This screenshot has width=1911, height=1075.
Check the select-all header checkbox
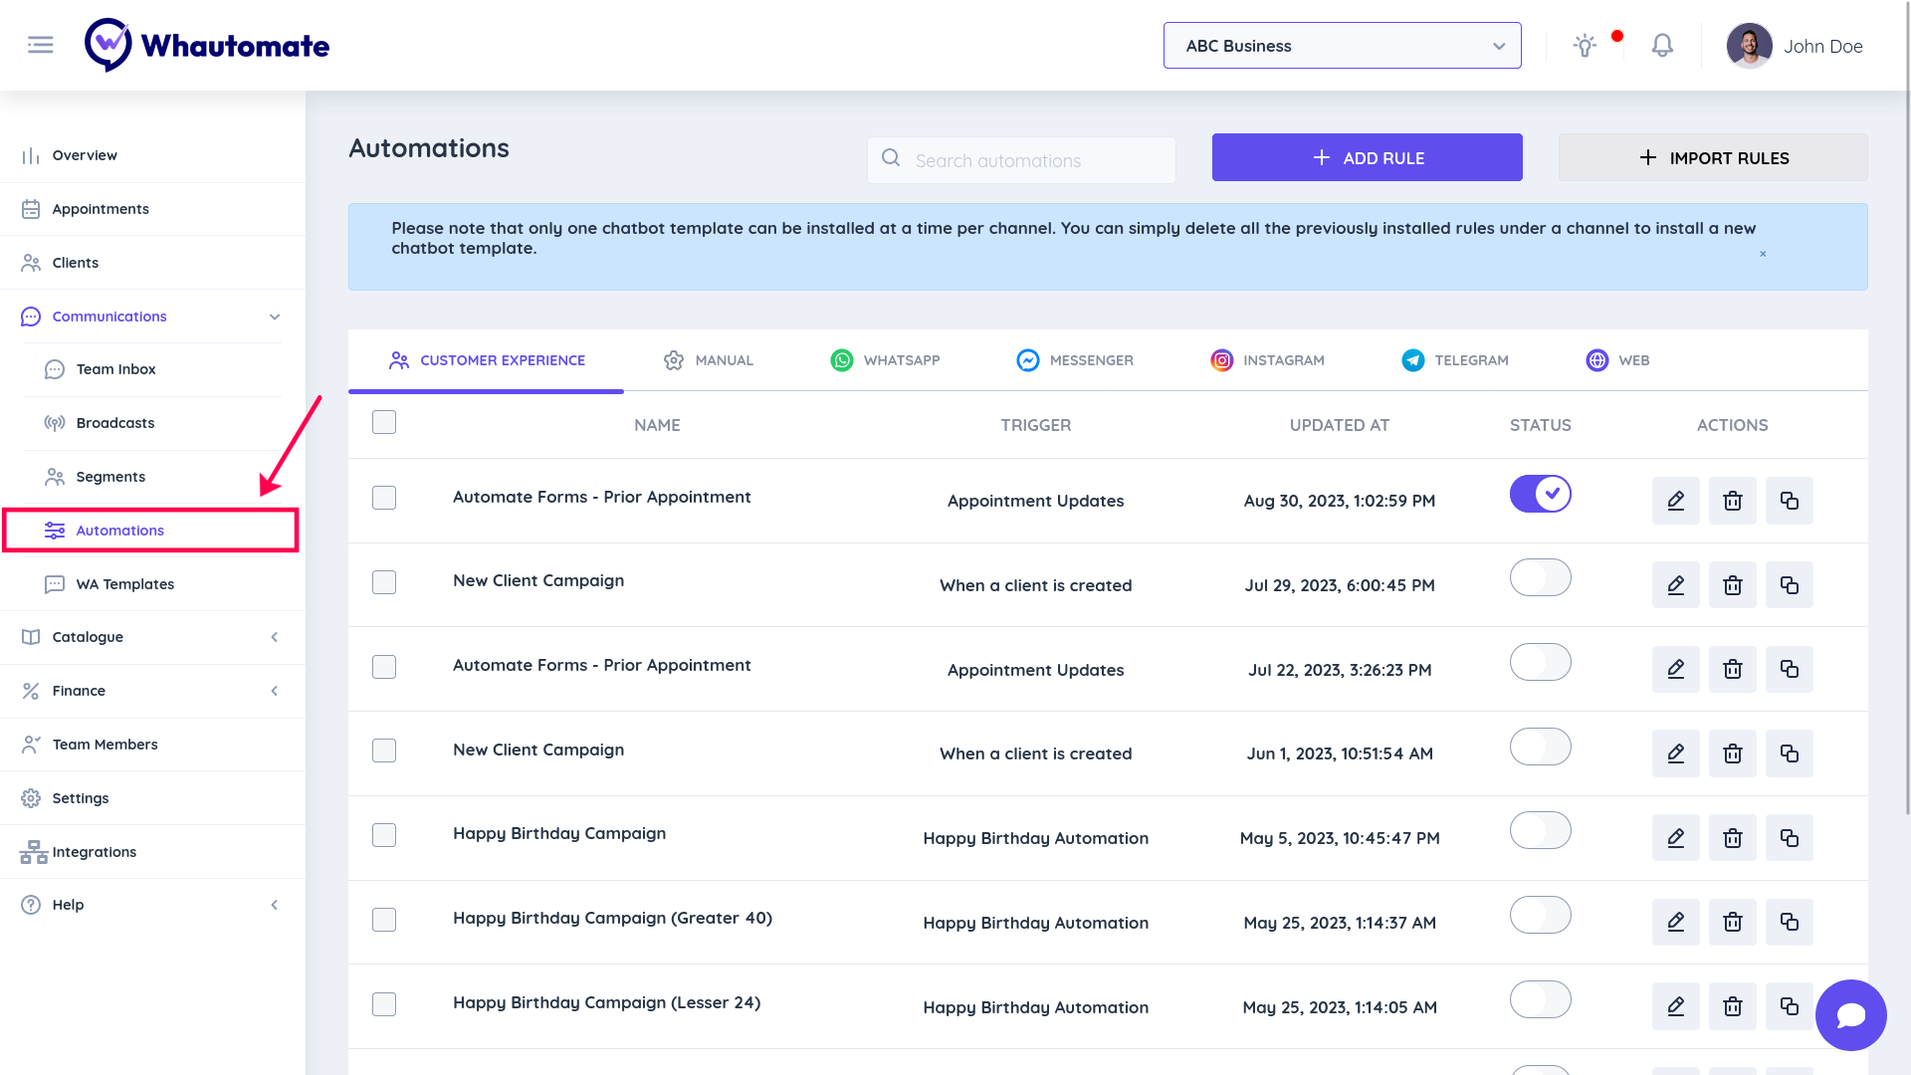click(x=384, y=422)
